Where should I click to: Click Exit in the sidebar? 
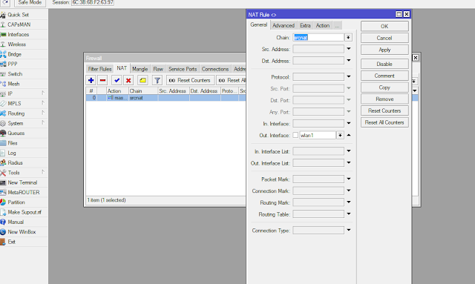(12, 242)
